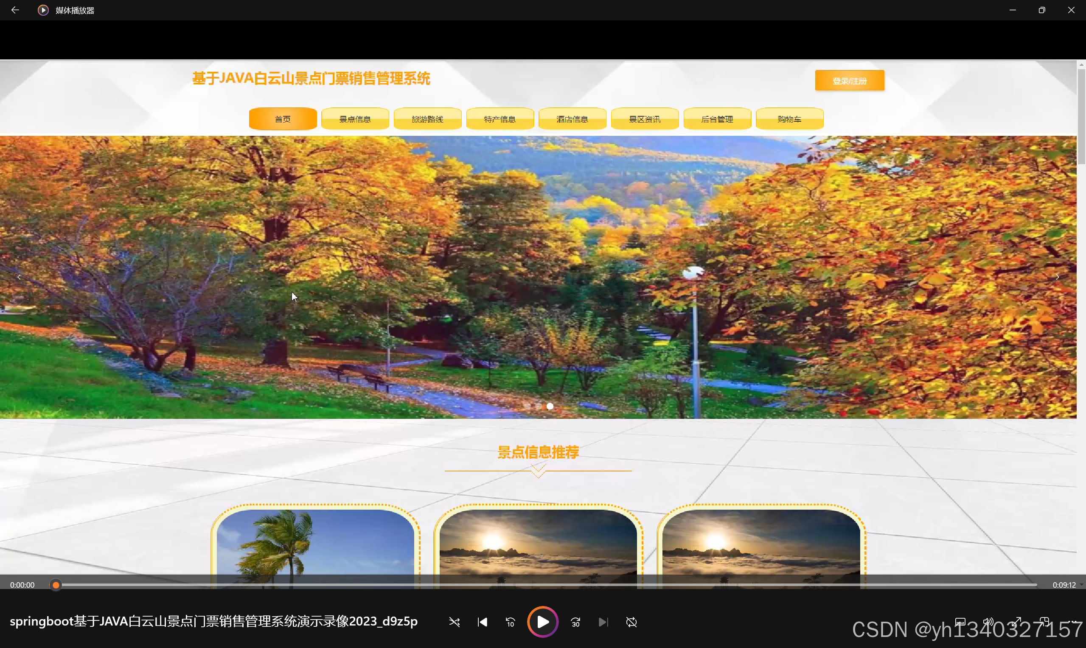
Task: Click the back arrow in title bar
Action: tap(15, 10)
